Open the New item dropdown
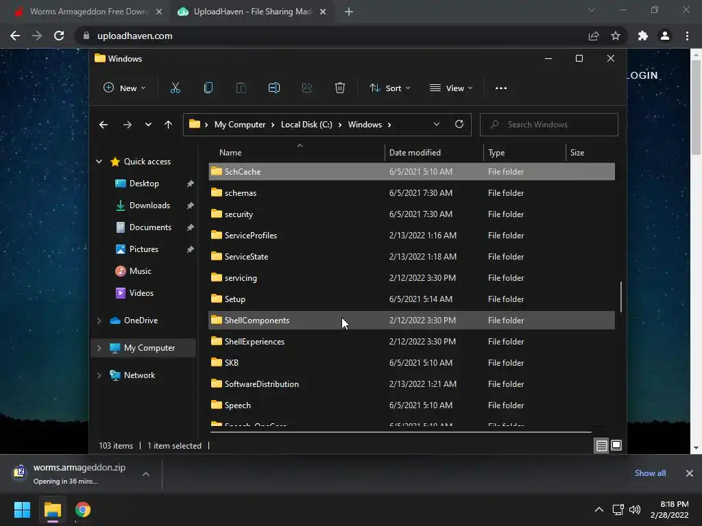702x526 pixels. [124, 88]
